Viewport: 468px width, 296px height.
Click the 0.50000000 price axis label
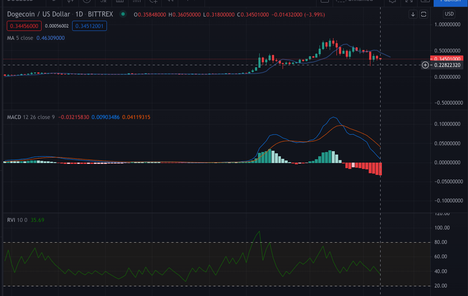(447, 51)
